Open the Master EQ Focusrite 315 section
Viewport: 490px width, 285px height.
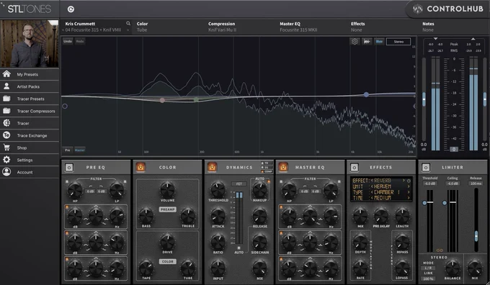298,27
